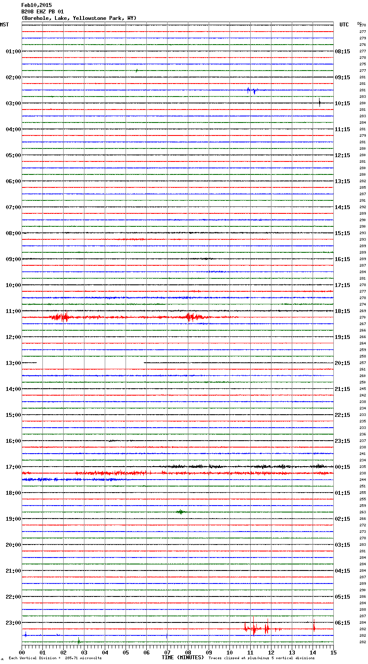Image resolution: width=368 pixels, height=664 pixels.
Task: Select the 02:00 MST hour label
Action: 13,77
